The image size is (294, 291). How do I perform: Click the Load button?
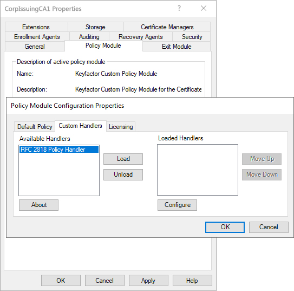(x=123, y=159)
